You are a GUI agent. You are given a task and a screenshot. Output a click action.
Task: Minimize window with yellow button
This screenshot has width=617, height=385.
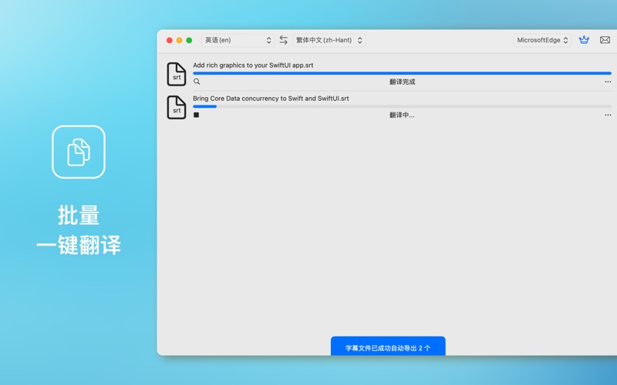[x=180, y=40]
